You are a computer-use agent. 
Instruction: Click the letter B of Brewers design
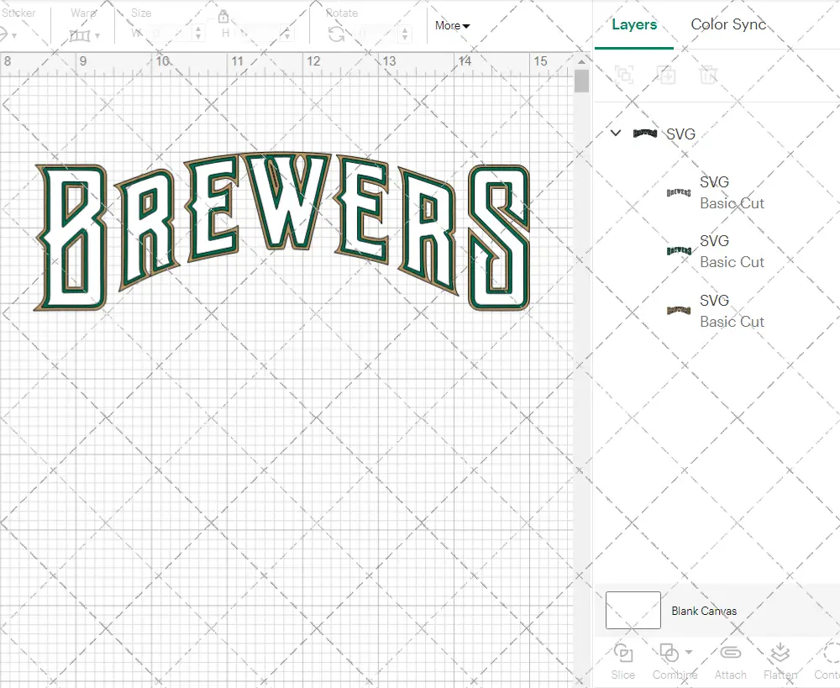click(x=71, y=238)
